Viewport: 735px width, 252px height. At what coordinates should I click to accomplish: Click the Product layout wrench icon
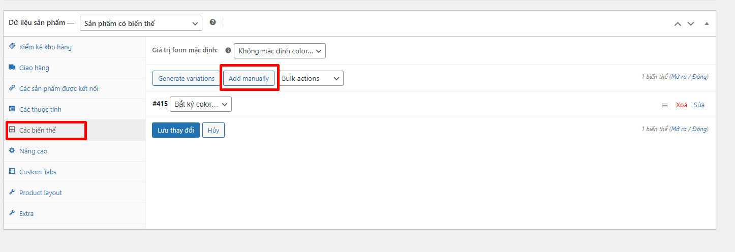point(12,192)
